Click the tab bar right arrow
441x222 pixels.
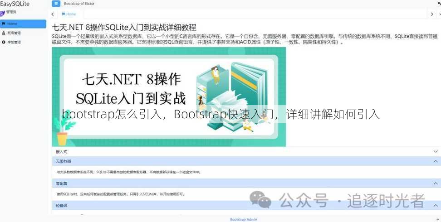pos(432,14)
